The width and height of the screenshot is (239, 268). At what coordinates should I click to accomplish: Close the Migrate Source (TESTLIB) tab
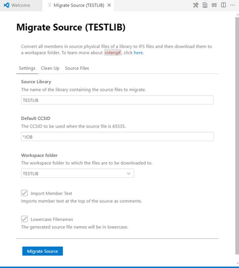109,5
